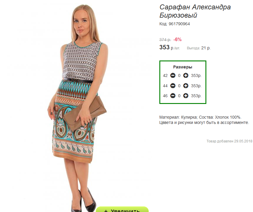This screenshot has height=212, width=253.
Task: Increase quantity for size 46
Action: (186, 96)
